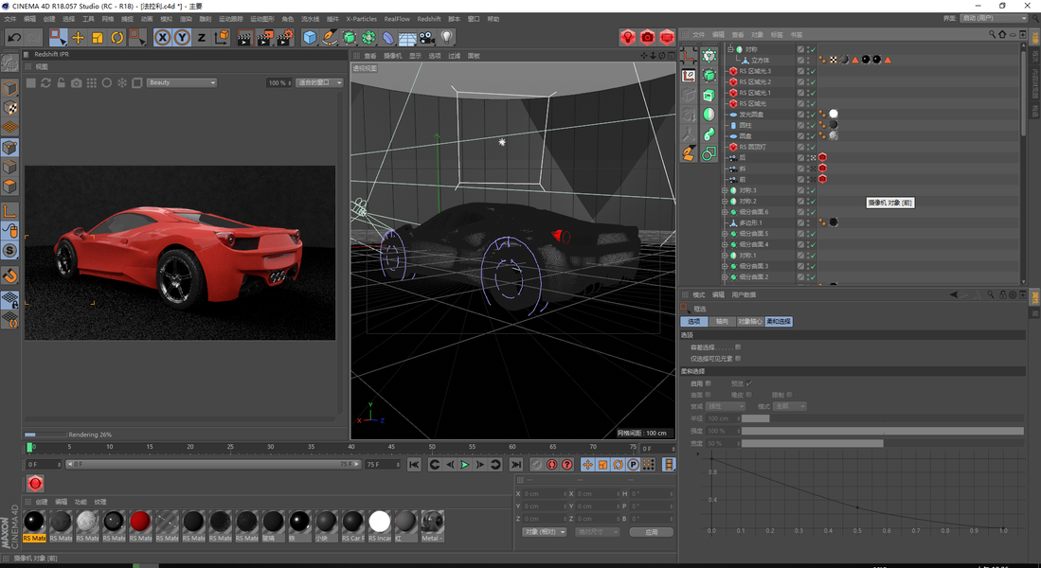Click the Undo arrow icon

click(14, 38)
